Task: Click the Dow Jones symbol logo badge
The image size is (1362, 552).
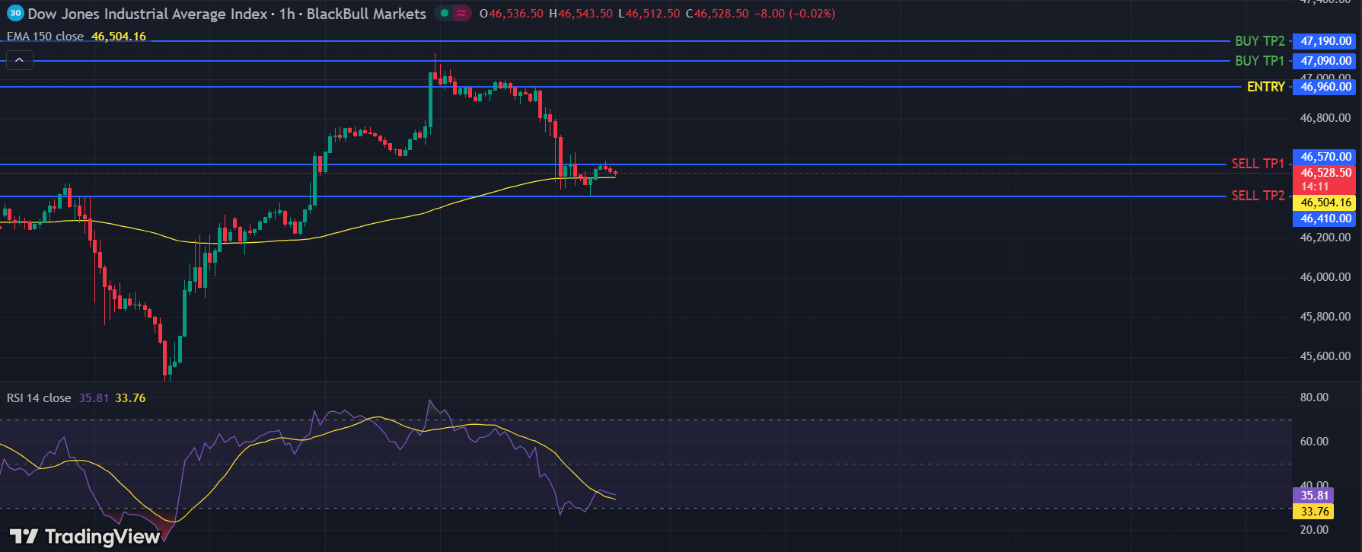Action: pos(14,14)
